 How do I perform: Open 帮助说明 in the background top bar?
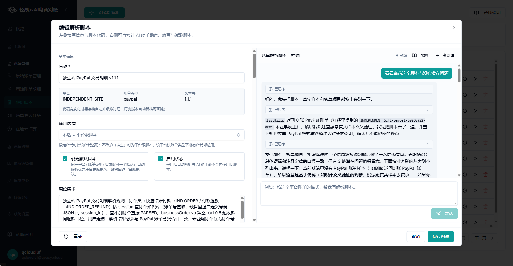click(x=488, y=13)
